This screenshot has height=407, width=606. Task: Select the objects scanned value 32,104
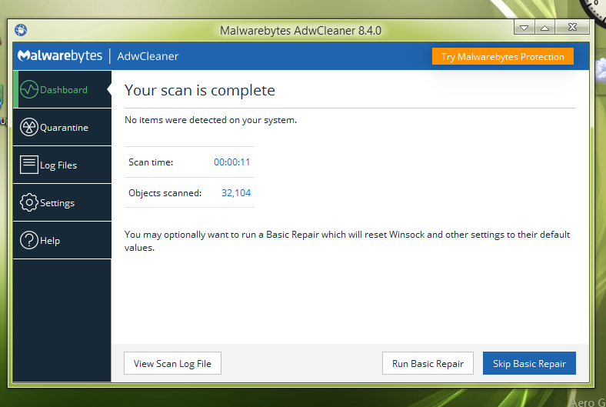click(236, 192)
